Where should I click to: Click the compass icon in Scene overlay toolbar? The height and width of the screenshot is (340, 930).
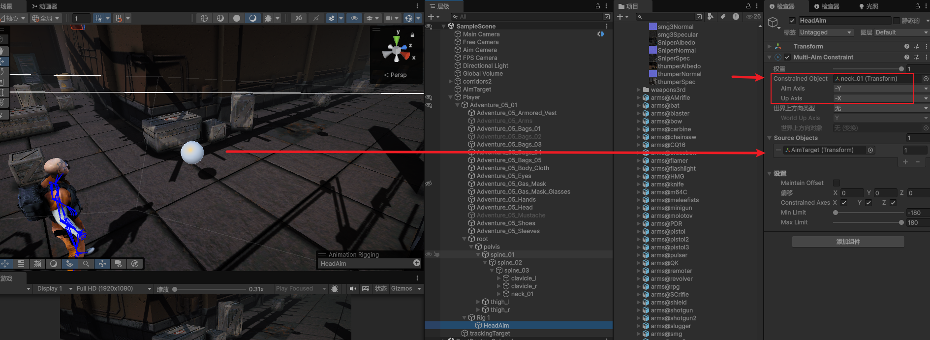(x=135, y=264)
